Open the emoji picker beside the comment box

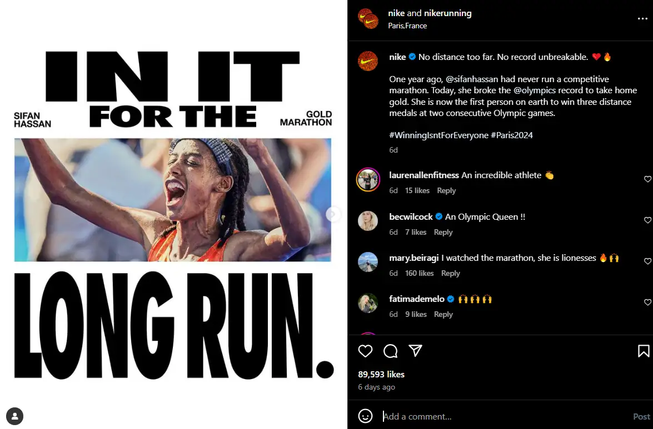pos(365,416)
